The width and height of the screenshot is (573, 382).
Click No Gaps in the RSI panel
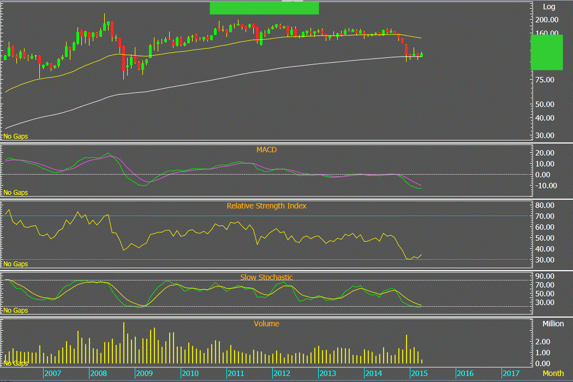point(16,264)
